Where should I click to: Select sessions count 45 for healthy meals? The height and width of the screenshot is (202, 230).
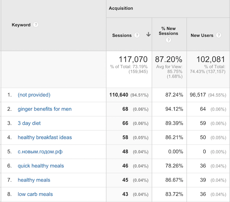click(125, 180)
